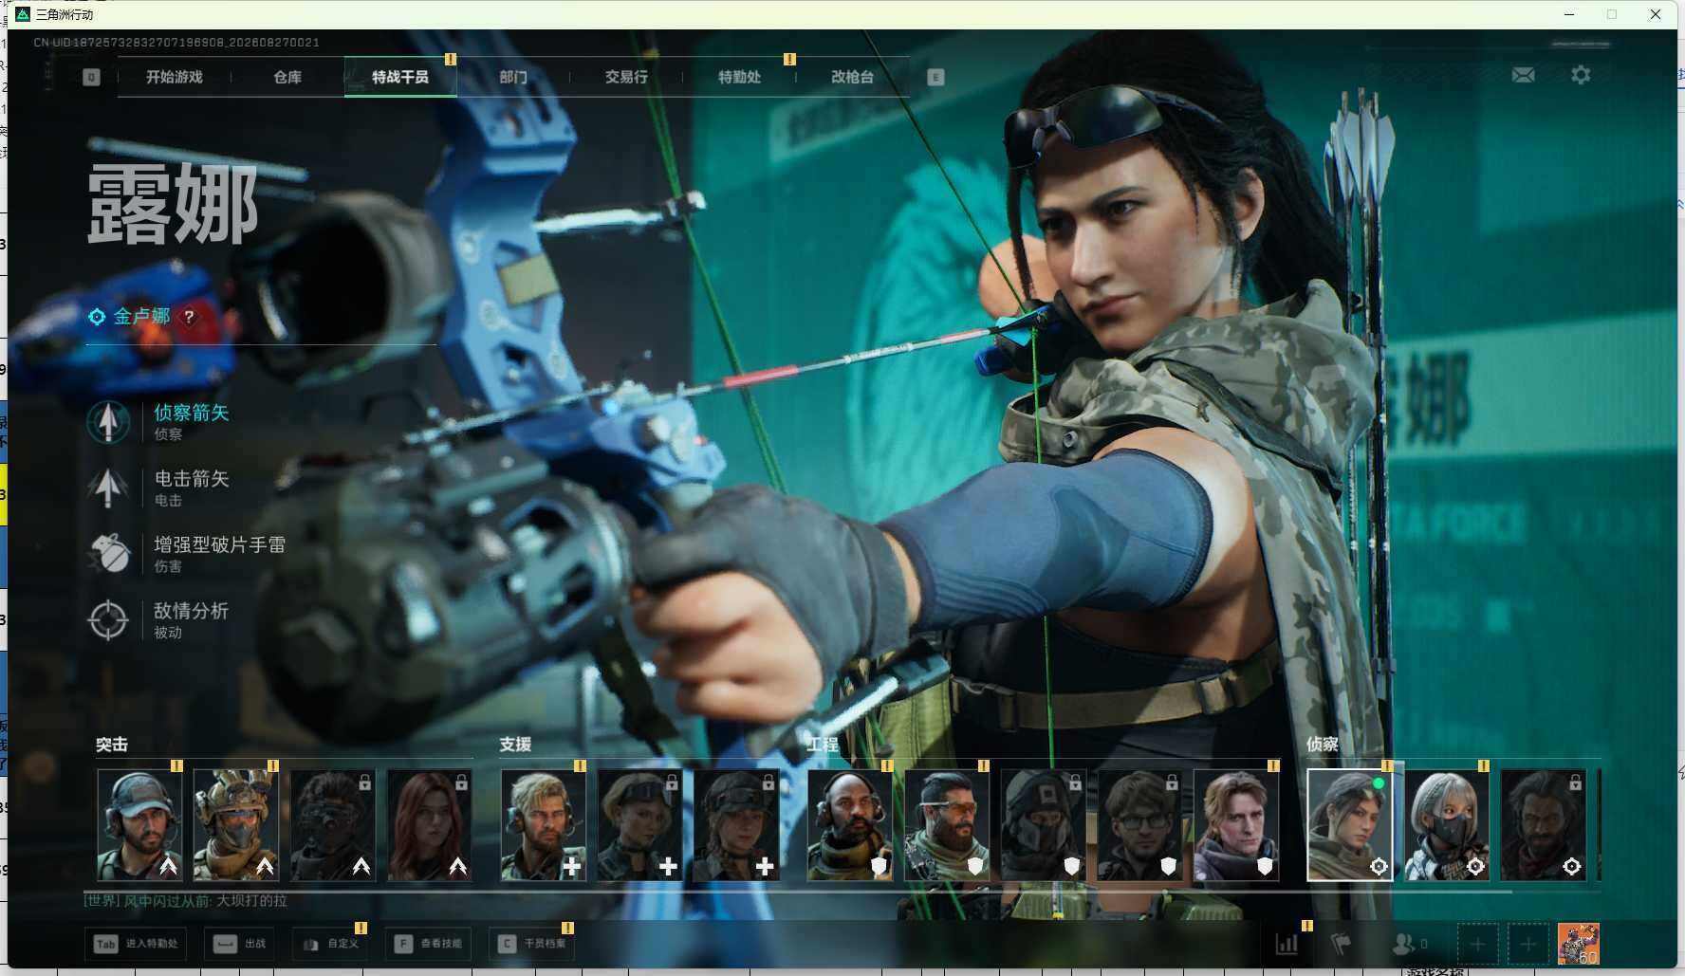Open the world chat message line
Screen dimensions: 1685x976
[x=185, y=900]
